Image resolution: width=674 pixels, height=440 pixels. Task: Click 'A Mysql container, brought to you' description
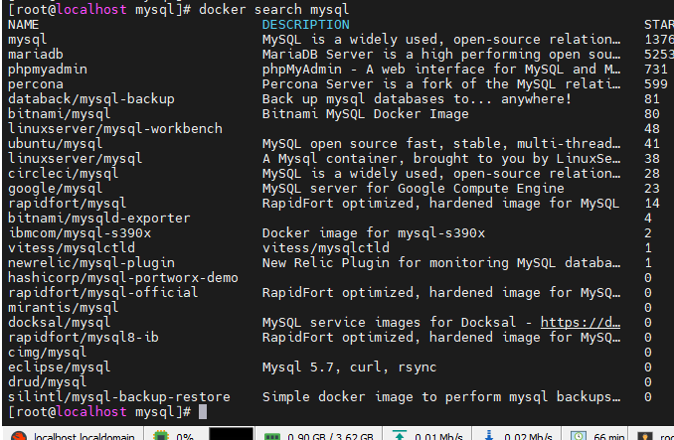[x=441, y=158]
